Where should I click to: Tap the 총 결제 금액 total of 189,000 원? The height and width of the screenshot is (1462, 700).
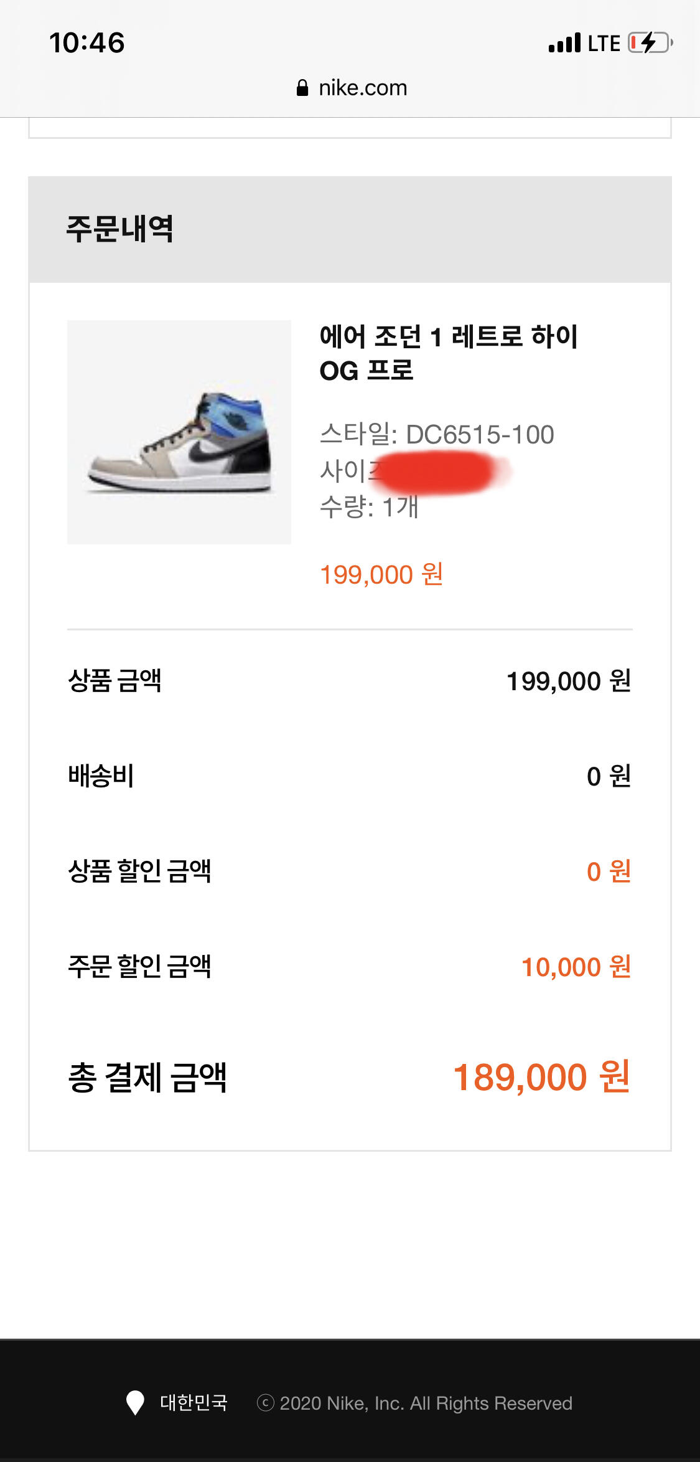(x=541, y=1077)
